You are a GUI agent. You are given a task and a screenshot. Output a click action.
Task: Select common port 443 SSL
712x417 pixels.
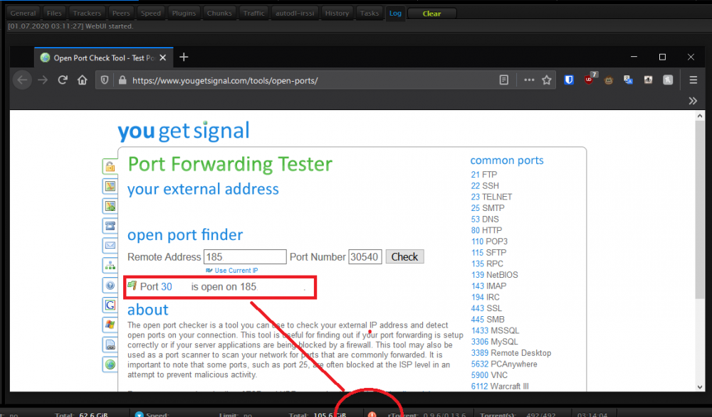point(486,308)
